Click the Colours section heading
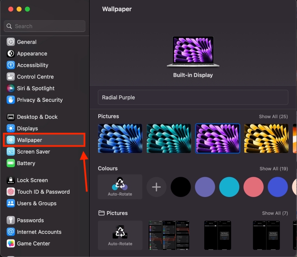297x257 pixels. click(x=108, y=169)
